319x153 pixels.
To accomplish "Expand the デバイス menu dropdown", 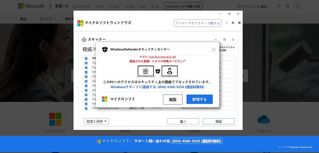I will pos(47,19).
